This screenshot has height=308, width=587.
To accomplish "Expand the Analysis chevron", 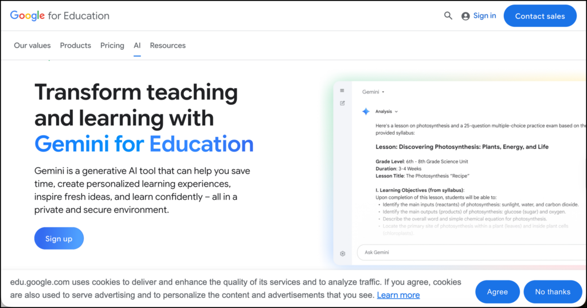I will click(x=396, y=112).
